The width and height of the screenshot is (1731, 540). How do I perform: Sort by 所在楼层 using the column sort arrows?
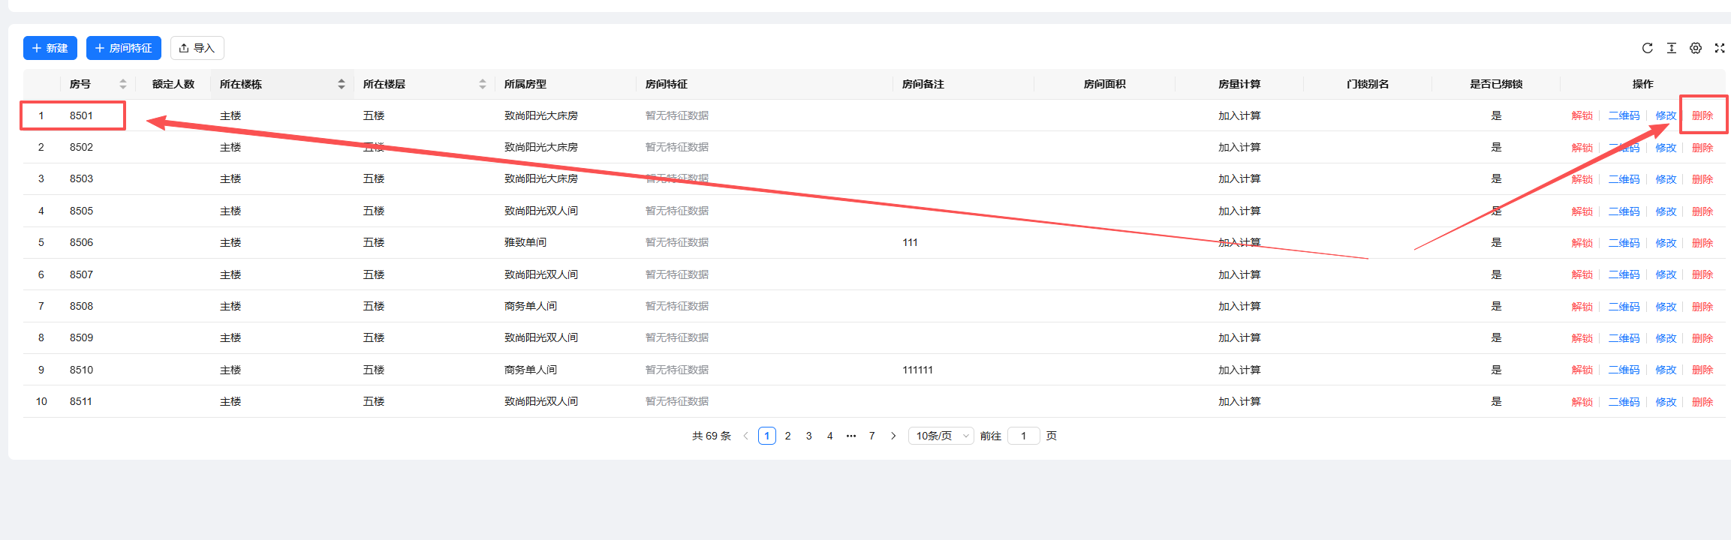click(x=483, y=84)
